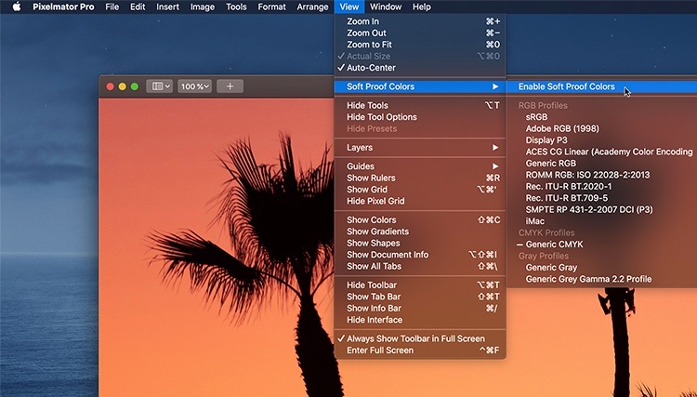Select Show Grid
697x397 pixels.
[x=420, y=190]
